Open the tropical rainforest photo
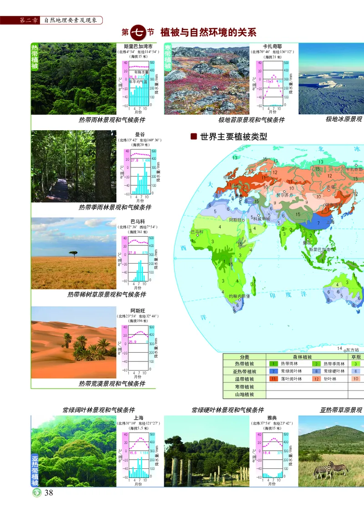Image resolution: width=364 pixels, height=518 pixels. [x=74, y=79]
